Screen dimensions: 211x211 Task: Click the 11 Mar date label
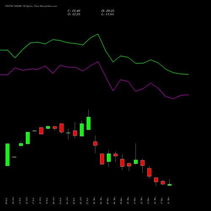(135, 201)
